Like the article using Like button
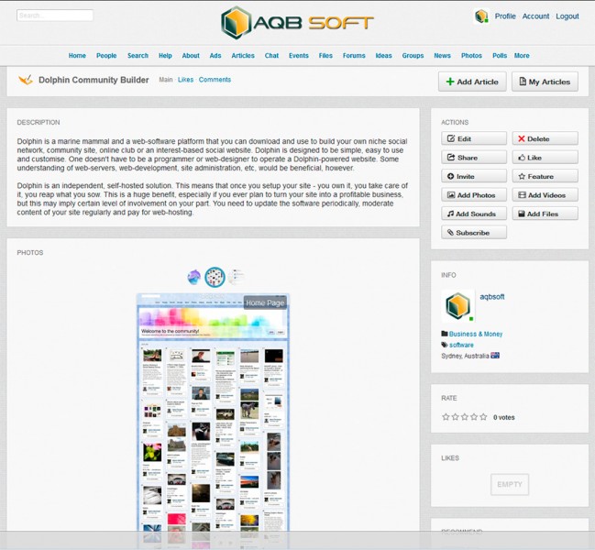This screenshot has width=595, height=550. (545, 158)
